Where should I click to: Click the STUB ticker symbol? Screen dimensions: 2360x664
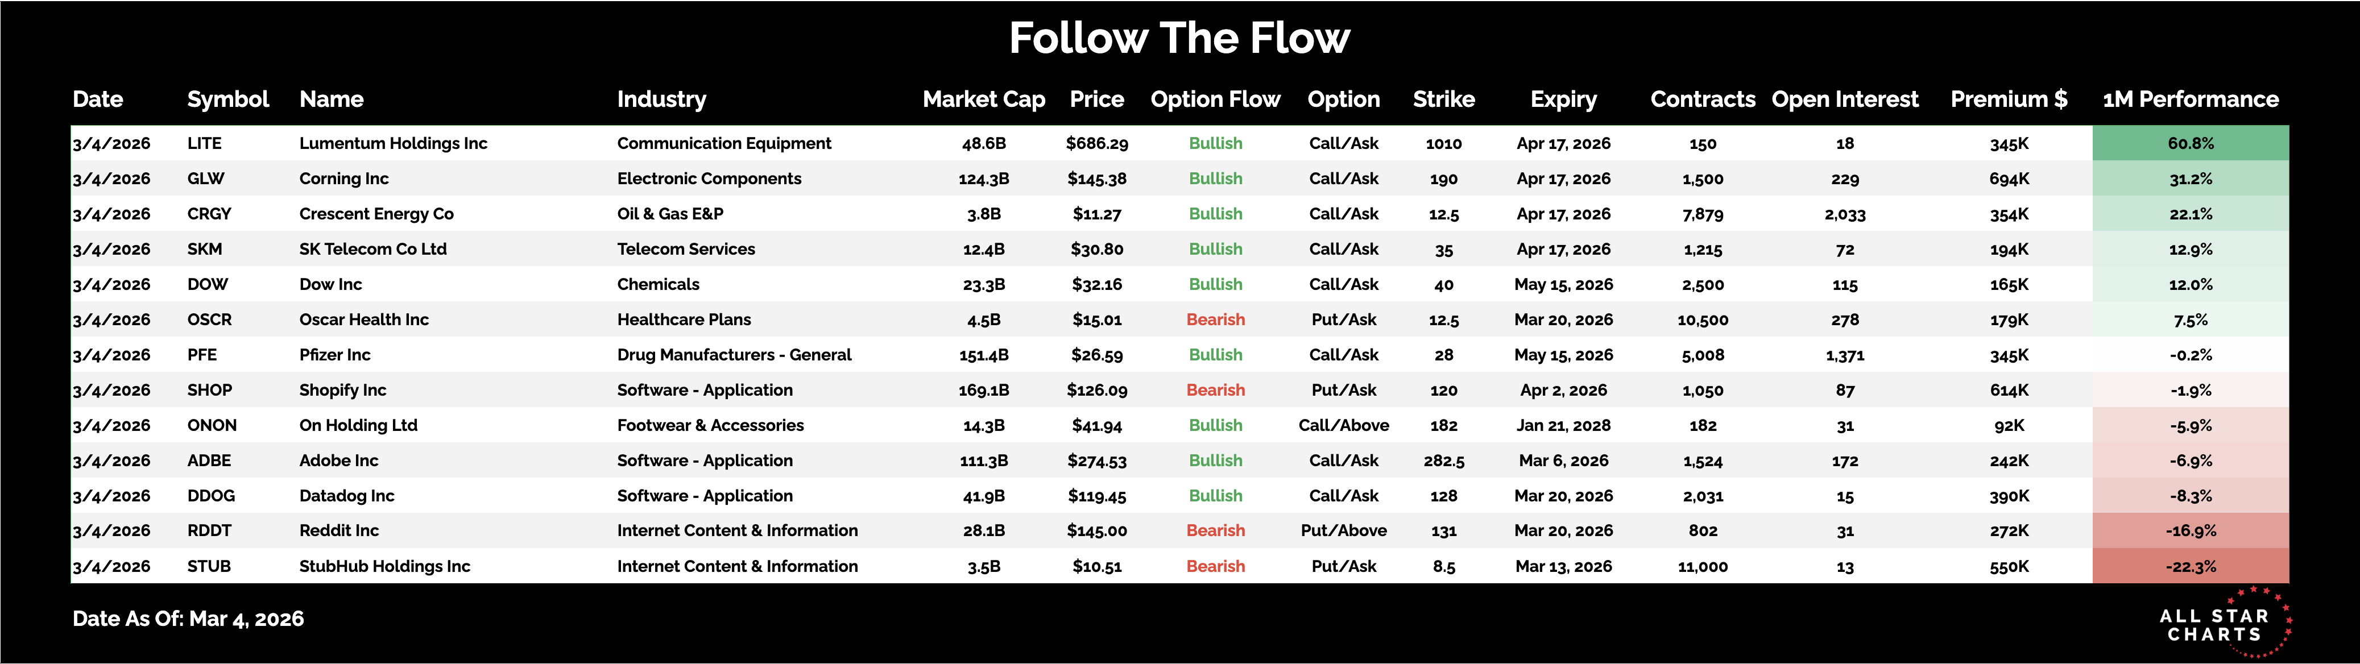click(209, 566)
